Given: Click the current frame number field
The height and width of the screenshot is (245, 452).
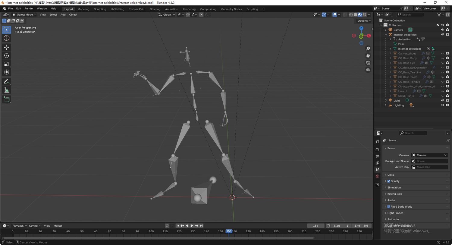Looking at the screenshot, I should (x=315, y=226).
